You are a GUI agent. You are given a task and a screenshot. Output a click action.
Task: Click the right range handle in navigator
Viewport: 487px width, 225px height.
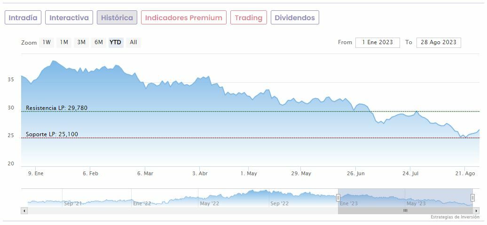tap(473, 198)
